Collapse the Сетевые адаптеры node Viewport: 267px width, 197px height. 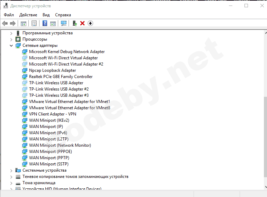point(11,45)
